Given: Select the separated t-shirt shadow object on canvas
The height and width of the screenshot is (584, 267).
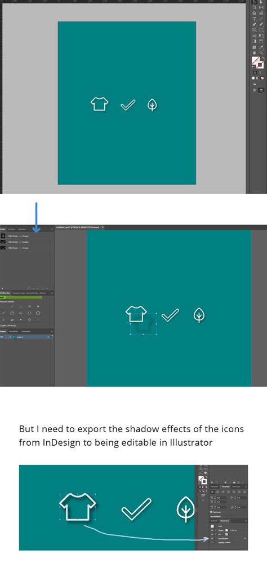Looking at the screenshot, I should (x=143, y=324).
